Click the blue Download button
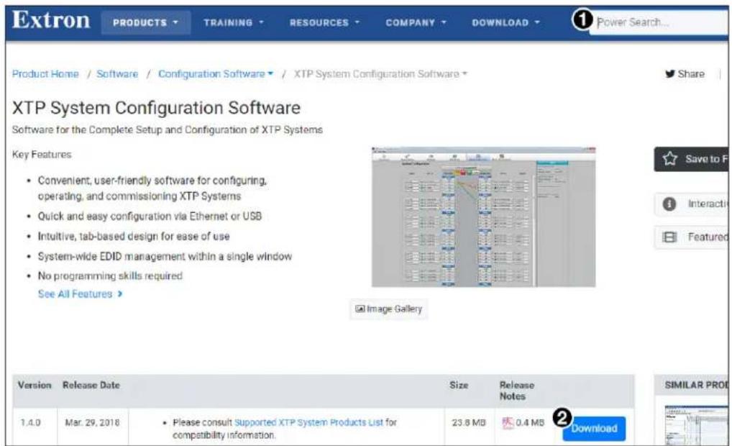Image resolution: width=732 pixels, height=446 pixels. tap(594, 428)
